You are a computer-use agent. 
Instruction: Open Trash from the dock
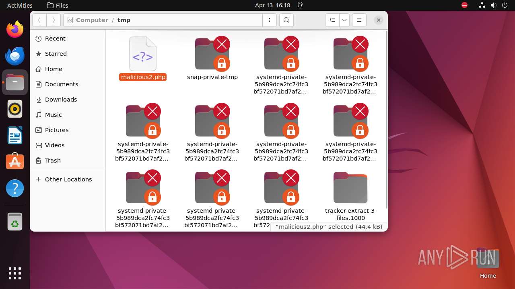pyautogui.click(x=15, y=222)
